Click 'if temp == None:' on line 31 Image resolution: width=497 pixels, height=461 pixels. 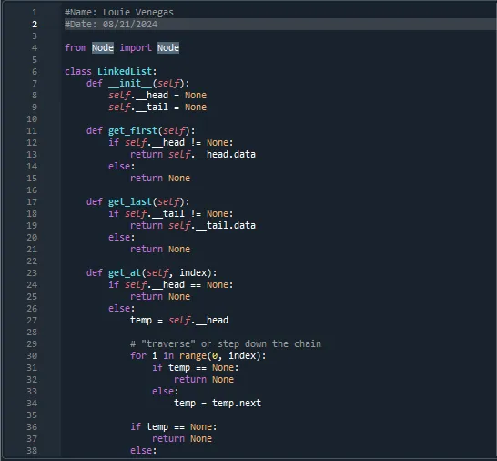point(195,368)
